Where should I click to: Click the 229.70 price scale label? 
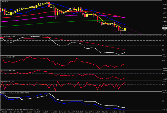(x=165, y=13)
